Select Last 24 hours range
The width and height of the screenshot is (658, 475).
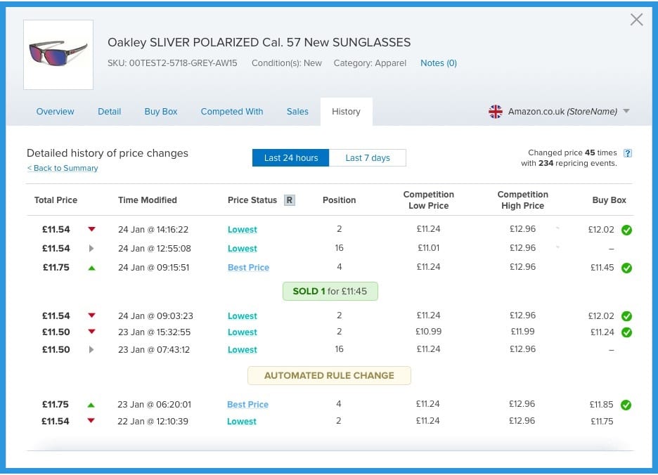click(291, 158)
